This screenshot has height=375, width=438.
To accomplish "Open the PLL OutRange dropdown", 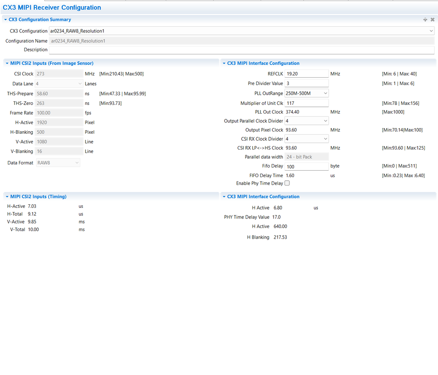I will point(306,93).
